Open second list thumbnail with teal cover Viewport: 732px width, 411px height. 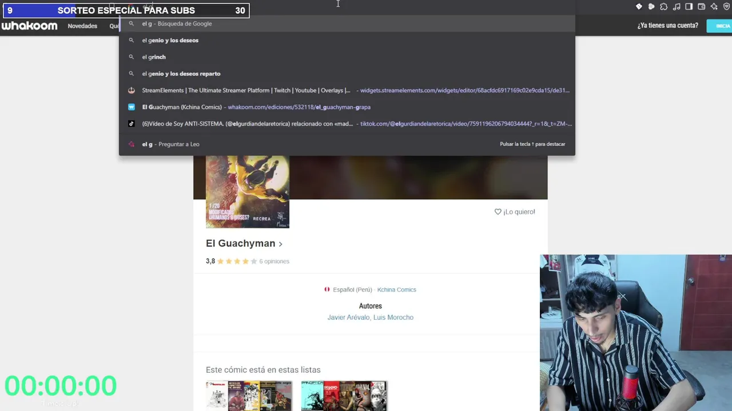click(x=344, y=396)
